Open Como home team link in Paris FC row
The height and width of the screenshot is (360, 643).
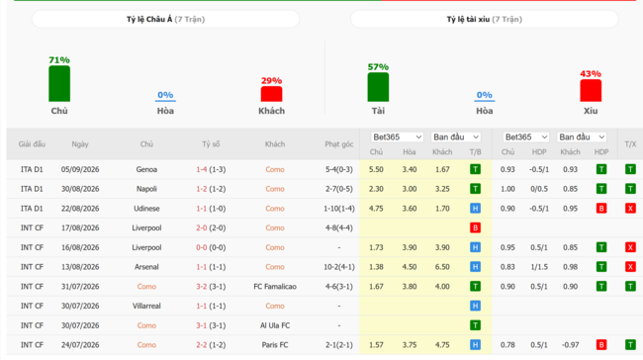146,345
